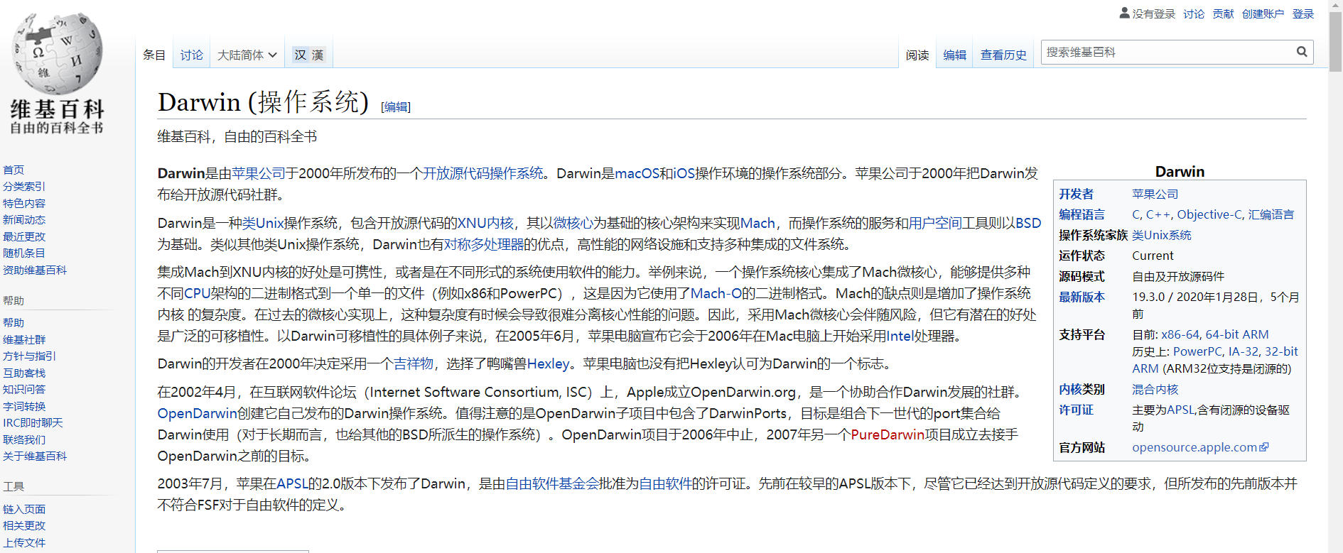Go to 首页 in the sidebar
The width and height of the screenshot is (1343, 553).
tap(14, 170)
